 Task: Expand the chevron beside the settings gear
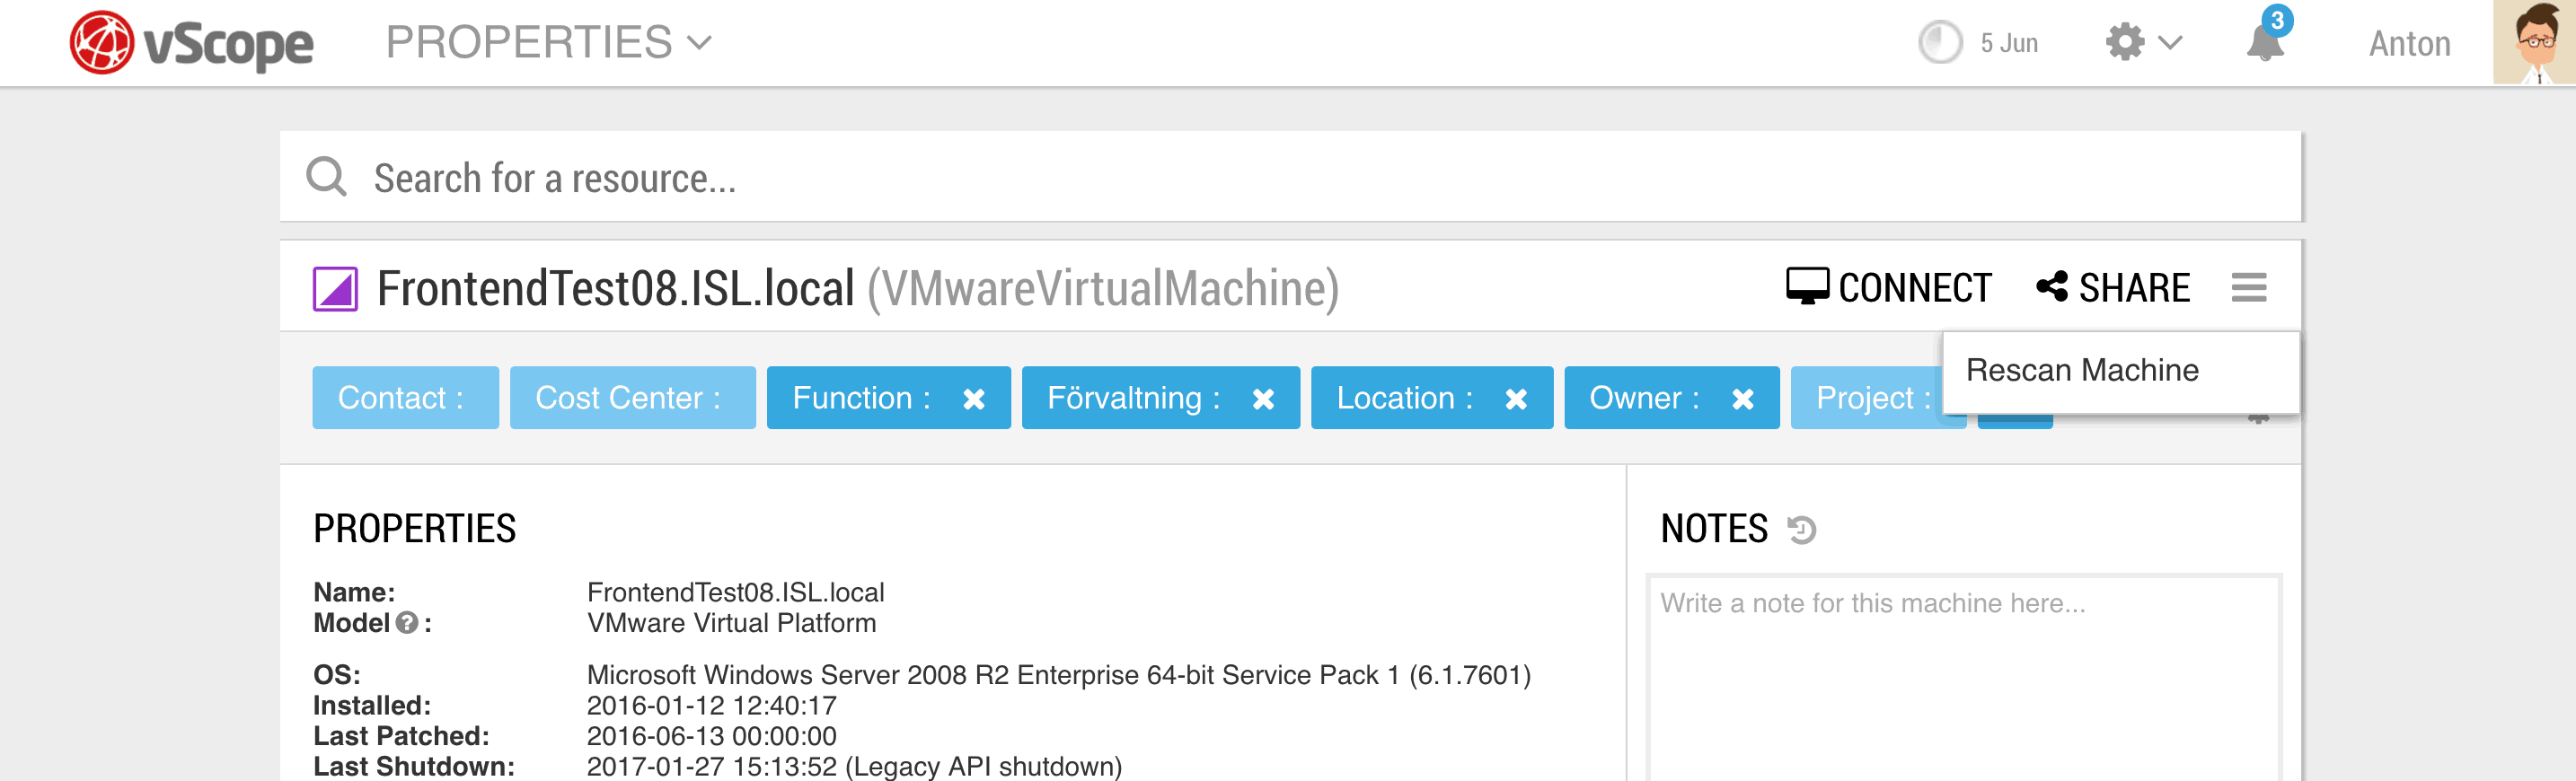2170,43
